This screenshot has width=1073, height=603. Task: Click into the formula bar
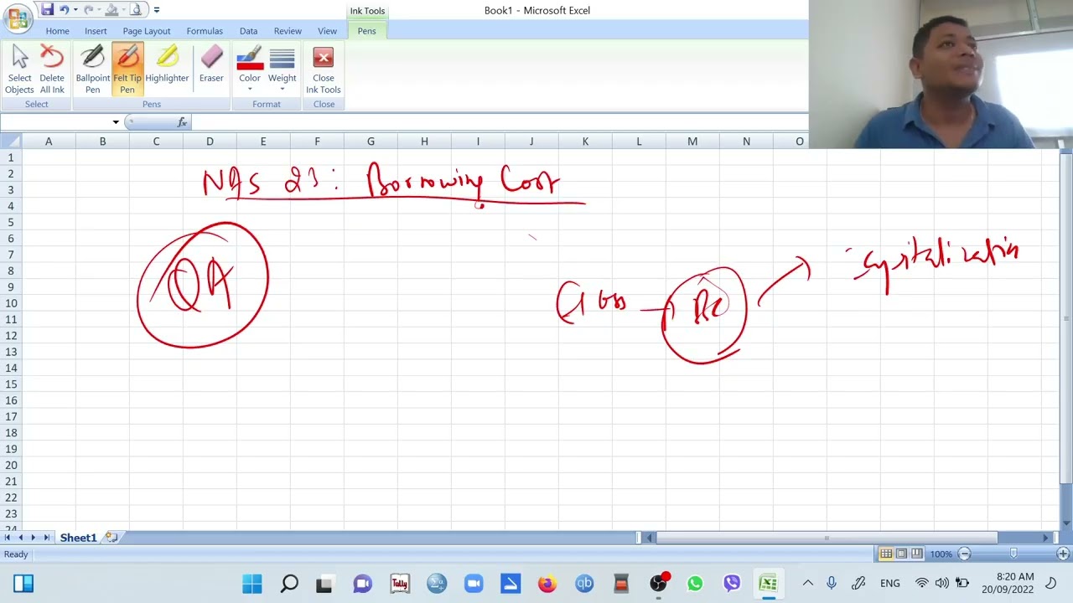(x=499, y=122)
